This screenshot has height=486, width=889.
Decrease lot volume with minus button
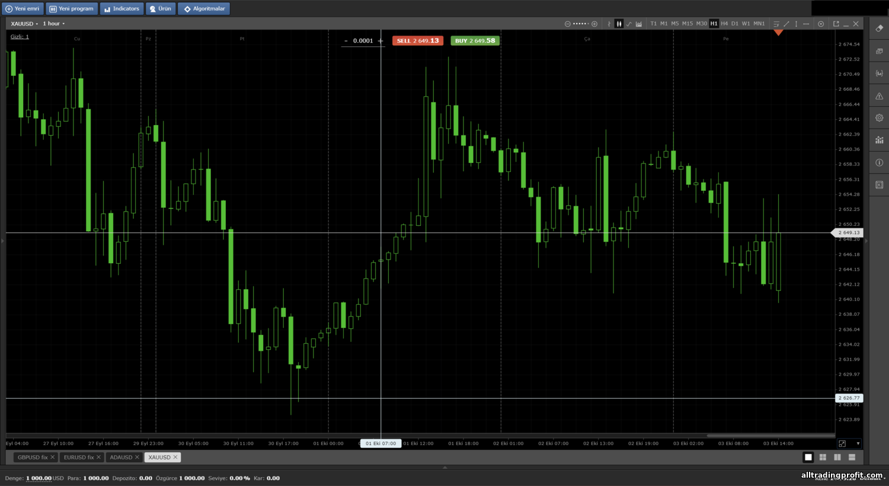pos(346,41)
